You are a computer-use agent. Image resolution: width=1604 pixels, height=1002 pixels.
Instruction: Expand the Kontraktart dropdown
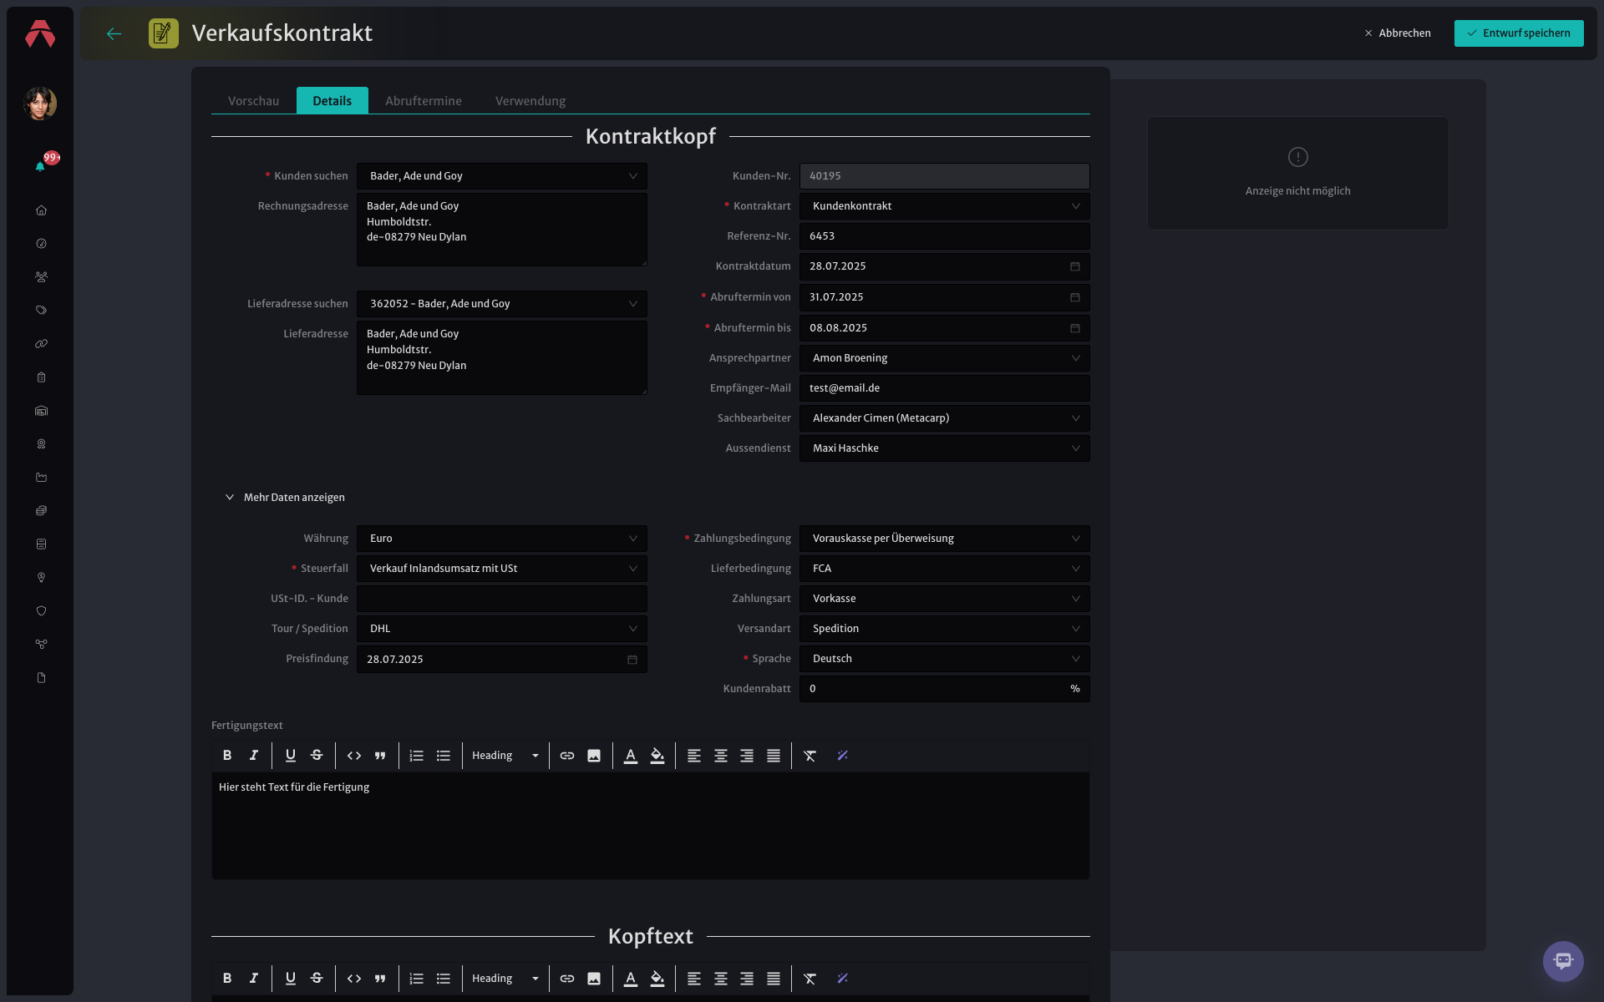click(x=945, y=206)
